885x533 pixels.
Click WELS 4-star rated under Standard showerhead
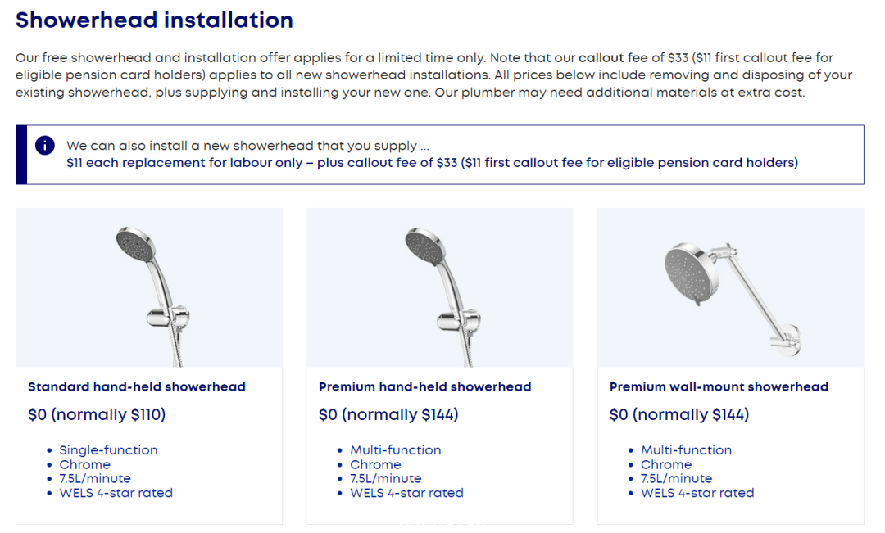pyautogui.click(x=116, y=493)
